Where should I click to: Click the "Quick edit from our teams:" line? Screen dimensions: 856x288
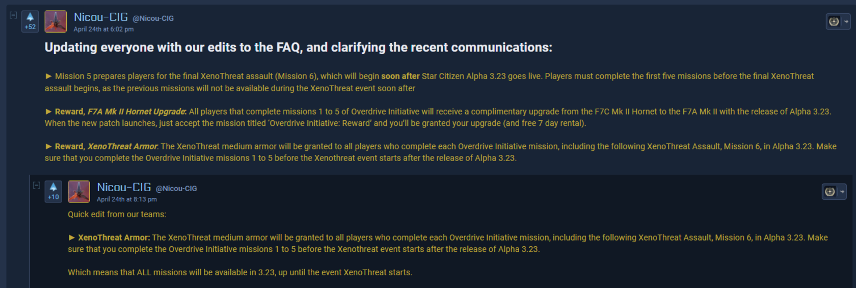point(117,214)
